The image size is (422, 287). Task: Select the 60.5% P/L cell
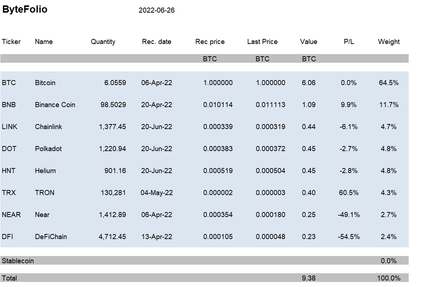pyautogui.click(x=349, y=193)
